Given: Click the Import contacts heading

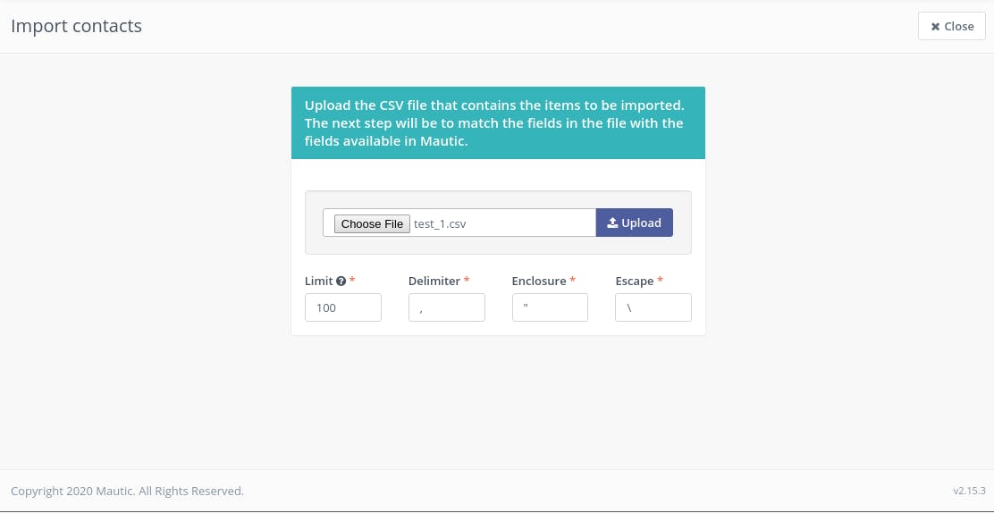Looking at the screenshot, I should tap(76, 26).
